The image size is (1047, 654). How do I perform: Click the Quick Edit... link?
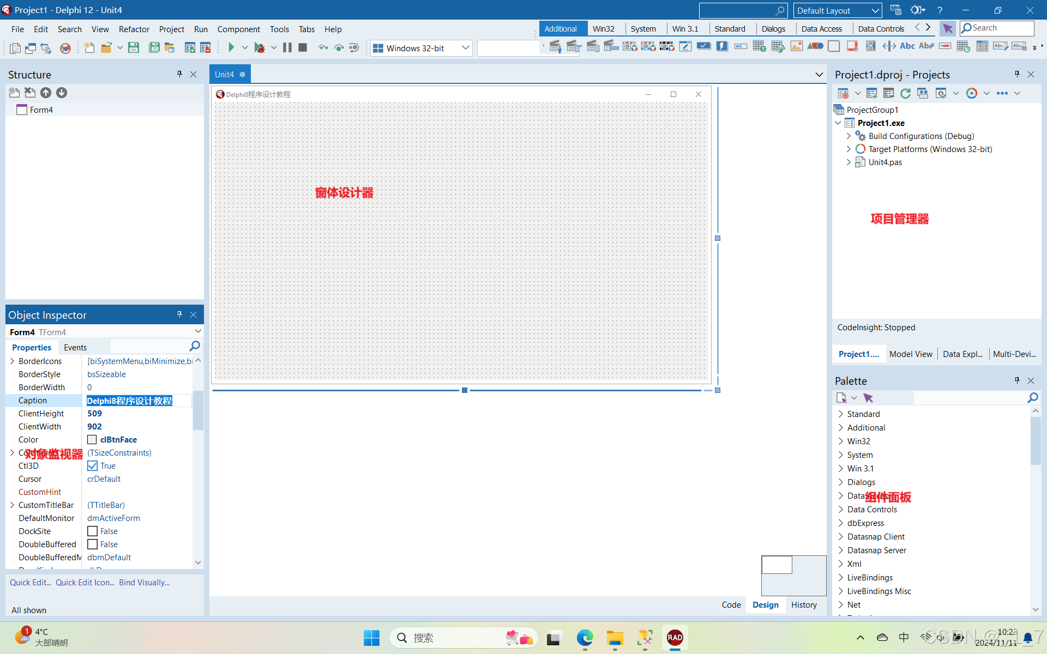pyautogui.click(x=31, y=583)
